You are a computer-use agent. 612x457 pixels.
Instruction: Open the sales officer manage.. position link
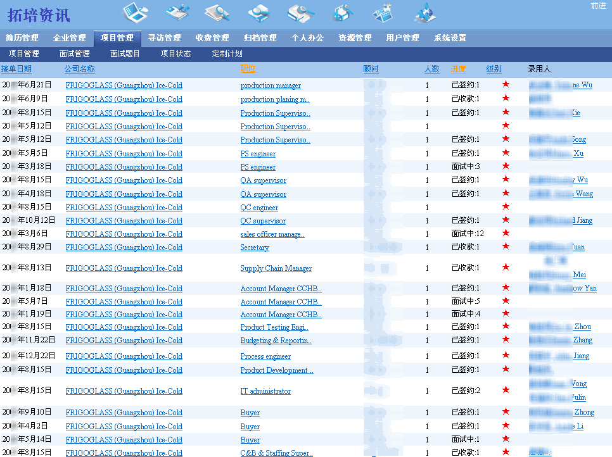pyautogui.click(x=272, y=234)
